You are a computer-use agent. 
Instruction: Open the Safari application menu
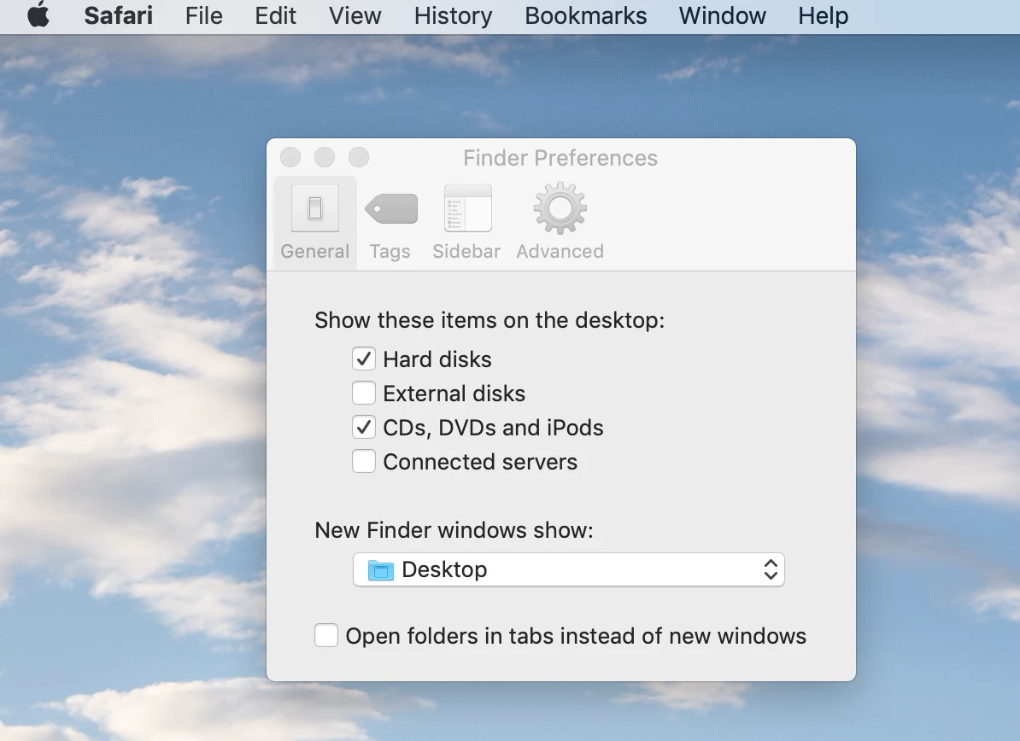pyautogui.click(x=119, y=15)
